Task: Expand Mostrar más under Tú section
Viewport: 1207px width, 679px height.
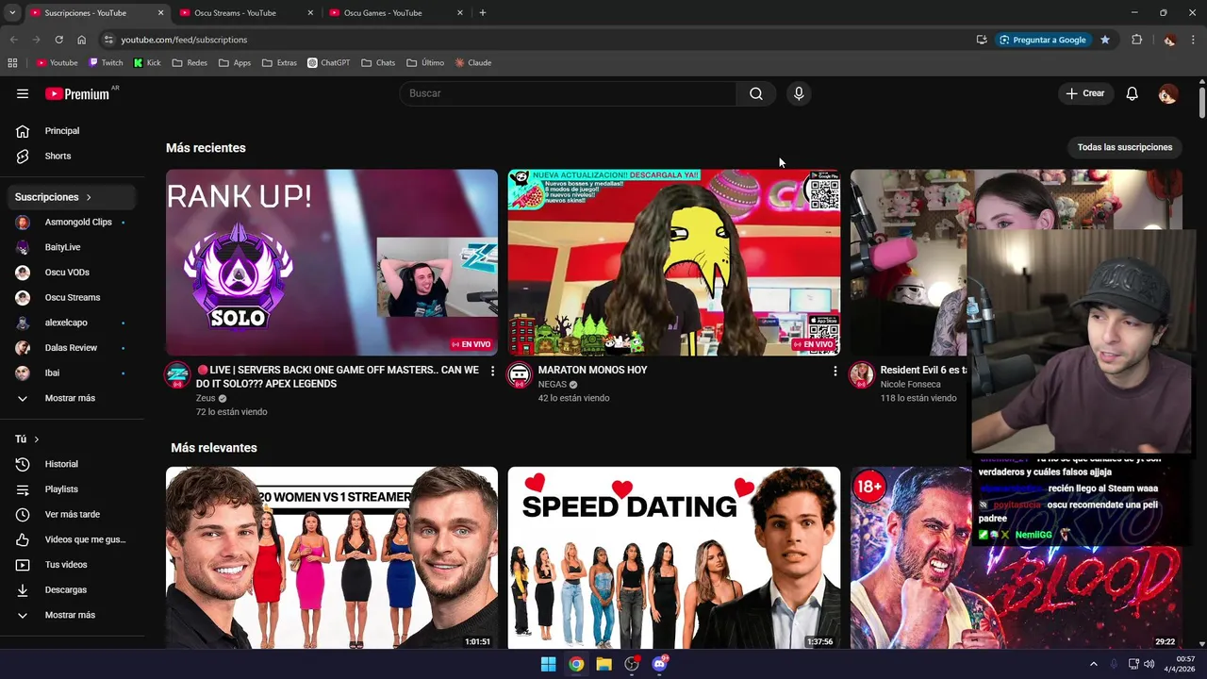Action: coord(72,615)
